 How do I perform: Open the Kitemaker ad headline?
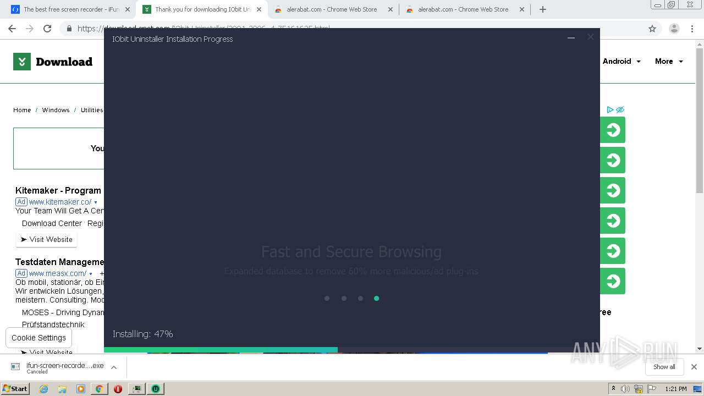pos(59,190)
